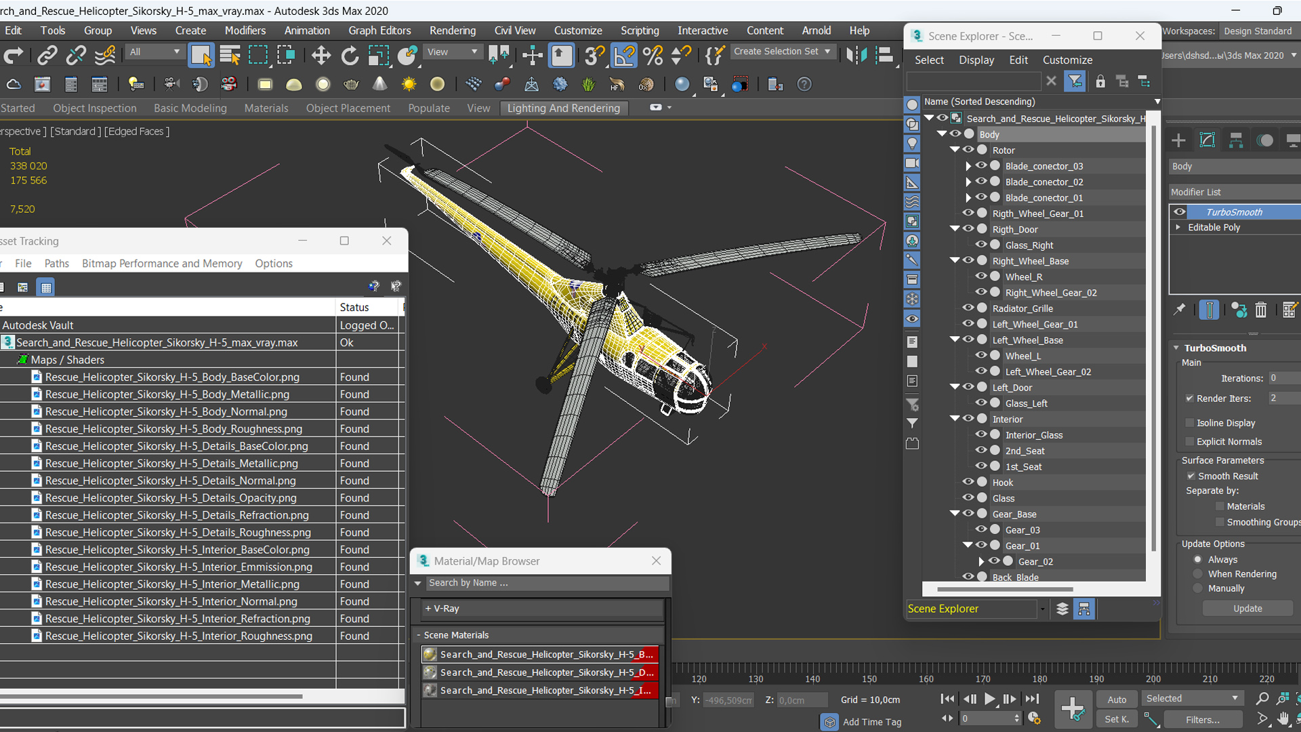Screen dimensions: 1301x732
Task: Open Paths menu in Asset Tracking
Action: click(57, 264)
